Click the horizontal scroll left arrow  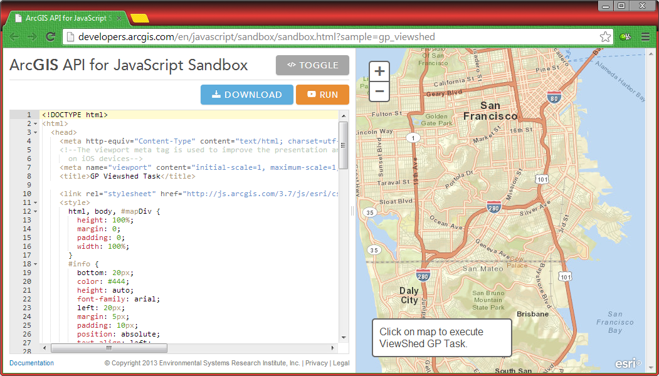tap(45, 348)
